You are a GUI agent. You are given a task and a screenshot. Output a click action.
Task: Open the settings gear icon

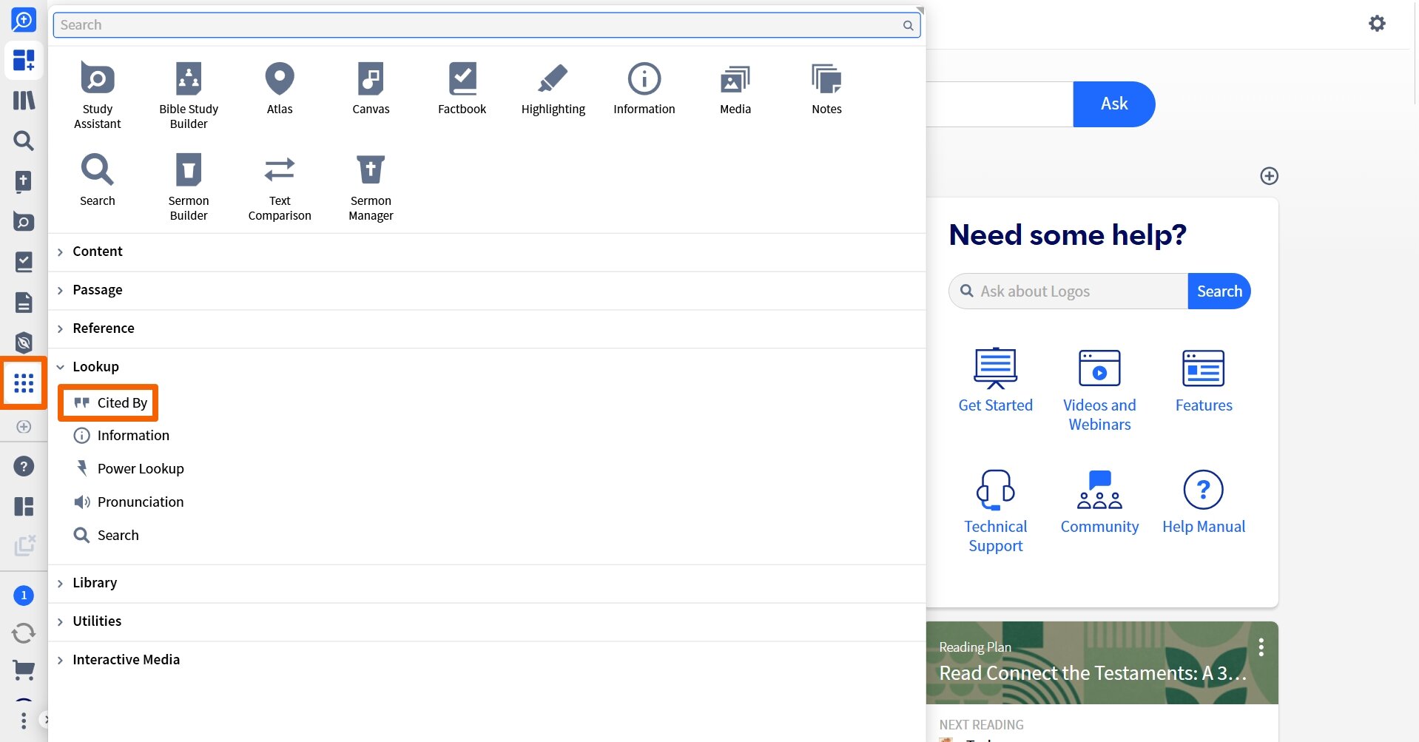point(1377,23)
